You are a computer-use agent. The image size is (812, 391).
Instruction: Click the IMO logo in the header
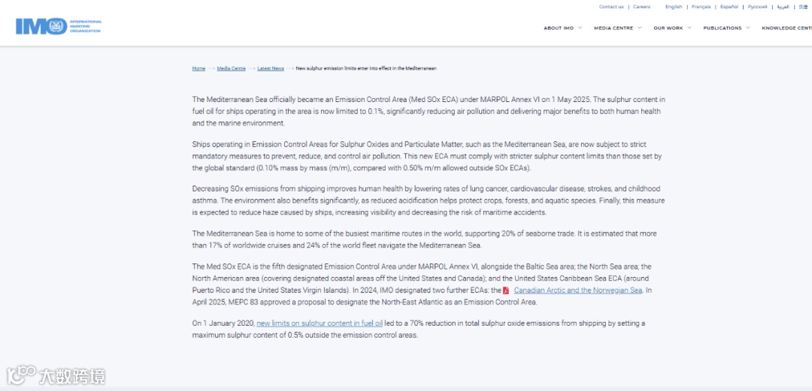pyautogui.click(x=59, y=26)
